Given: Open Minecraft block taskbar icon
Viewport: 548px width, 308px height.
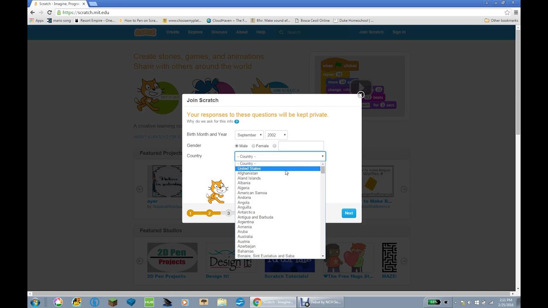Looking at the screenshot, I should click(x=113, y=302).
